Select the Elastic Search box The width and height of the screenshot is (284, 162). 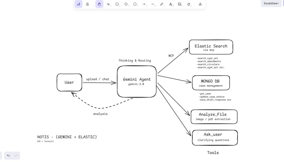tap(211, 47)
